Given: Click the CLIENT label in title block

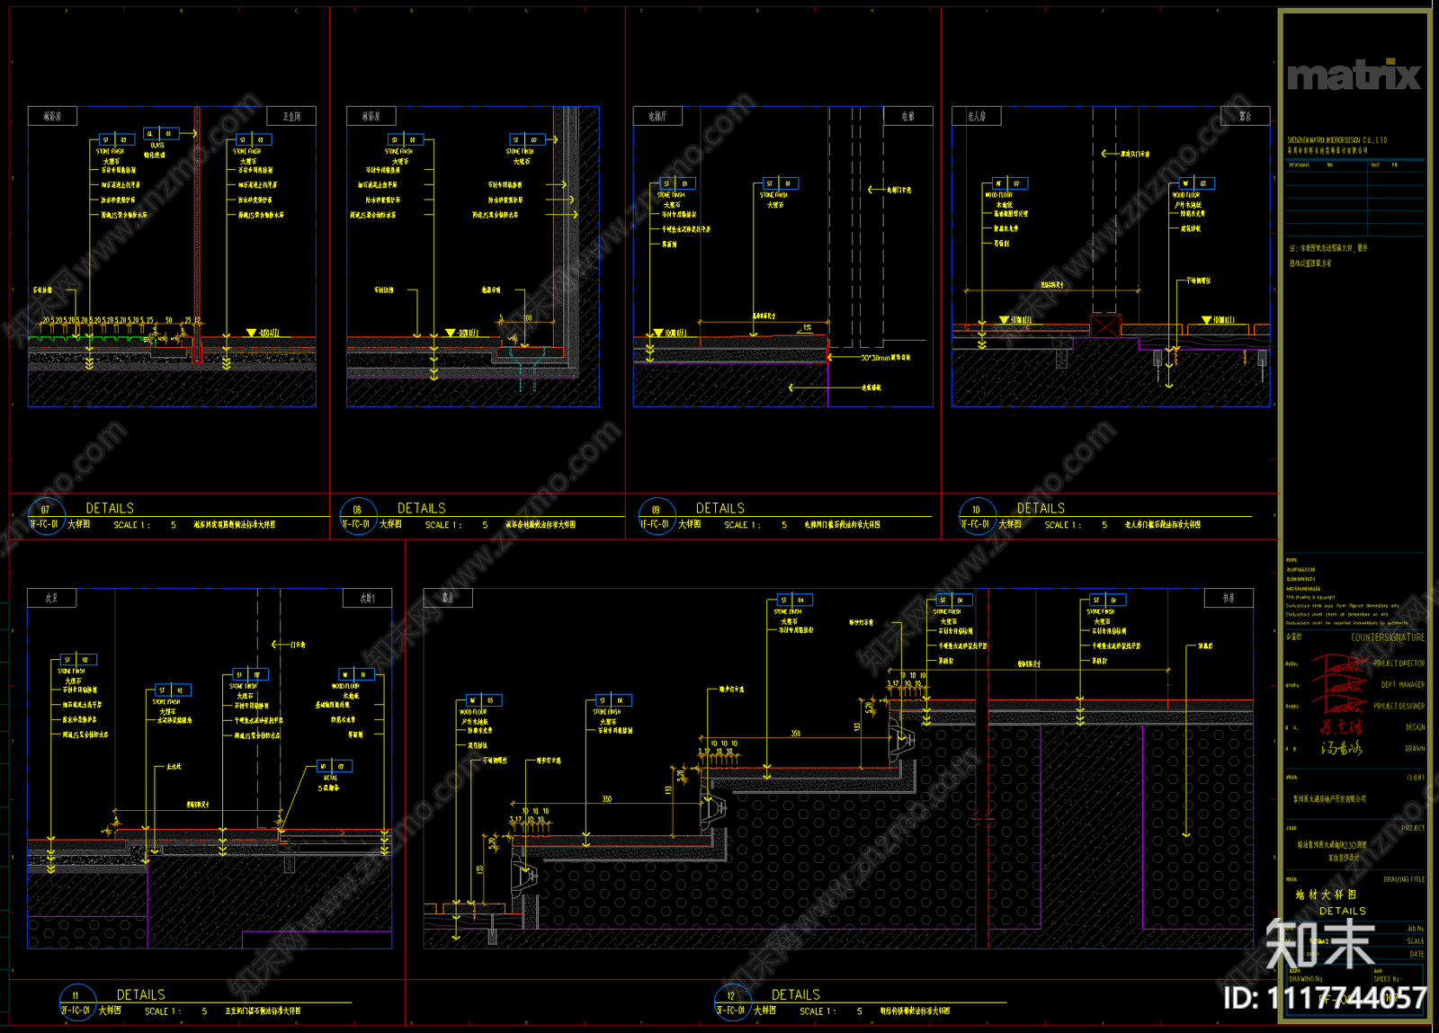Looking at the screenshot, I should (1416, 778).
